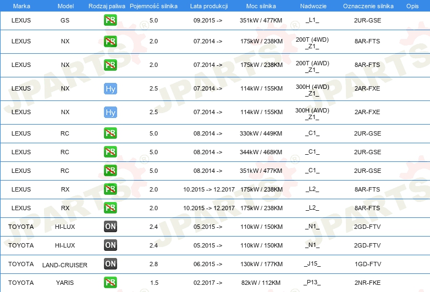Screen dimensions: 430x292
Task: Select TOYOTA brand cell in Land-Cruiser row
Action: 21,264
